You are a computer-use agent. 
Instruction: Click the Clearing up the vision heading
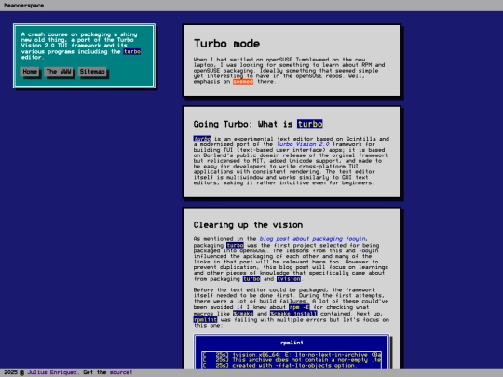click(248, 225)
